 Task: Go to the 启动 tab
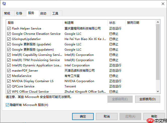click(43, 14)
